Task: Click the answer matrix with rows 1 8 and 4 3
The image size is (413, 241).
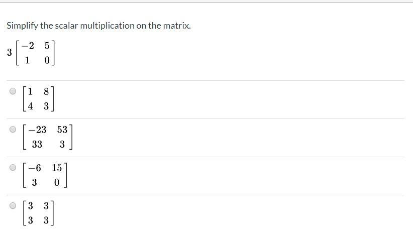Action: pyautogui.click(x=39, y=99)
